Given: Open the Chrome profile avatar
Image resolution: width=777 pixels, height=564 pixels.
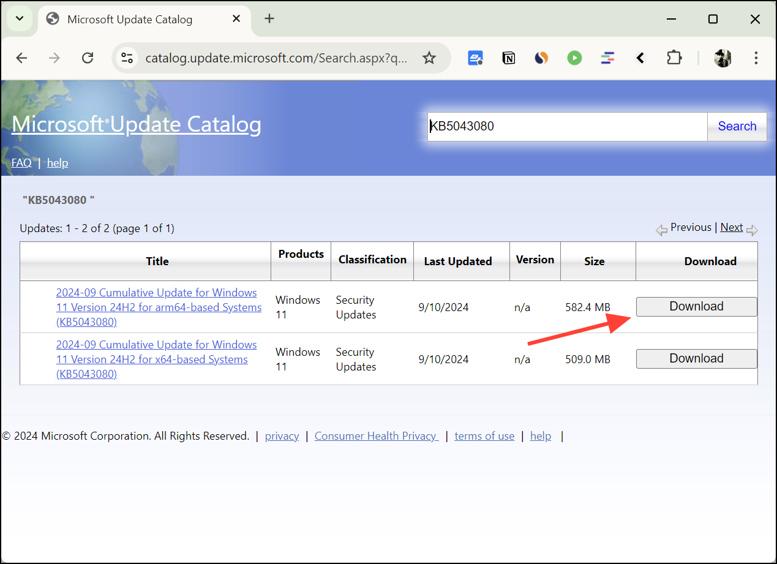Looking at the screenshot, I should [x=723, y=58].
